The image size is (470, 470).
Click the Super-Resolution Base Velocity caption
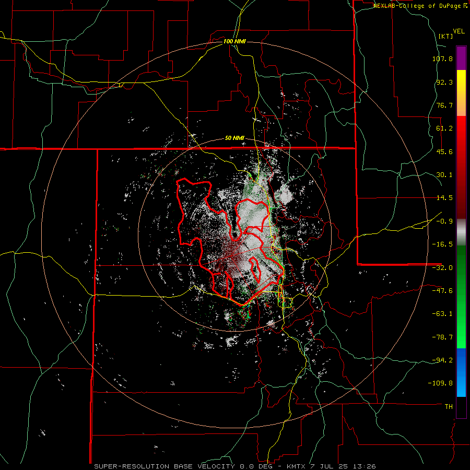pyautogui.click(x=234, y=466)
